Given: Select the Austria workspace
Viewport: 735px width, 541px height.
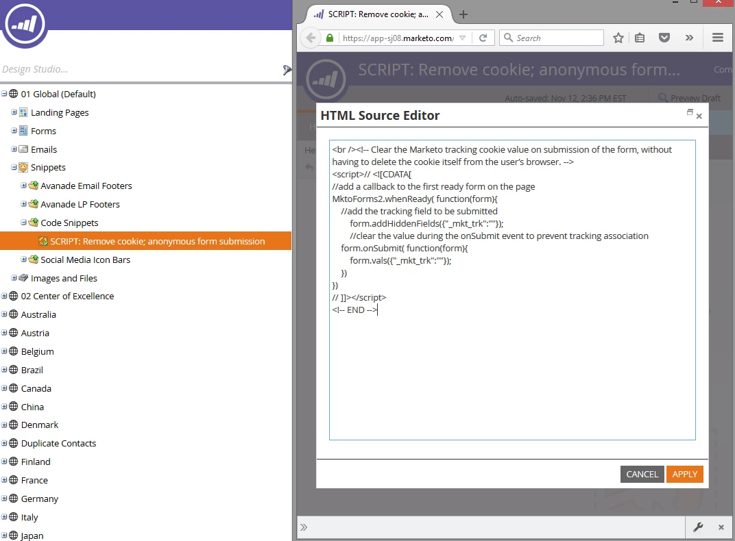Looking at the screenshot, I should (35, 333).
